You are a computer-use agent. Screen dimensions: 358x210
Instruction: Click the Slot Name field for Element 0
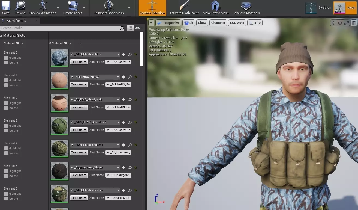(118, 62)
